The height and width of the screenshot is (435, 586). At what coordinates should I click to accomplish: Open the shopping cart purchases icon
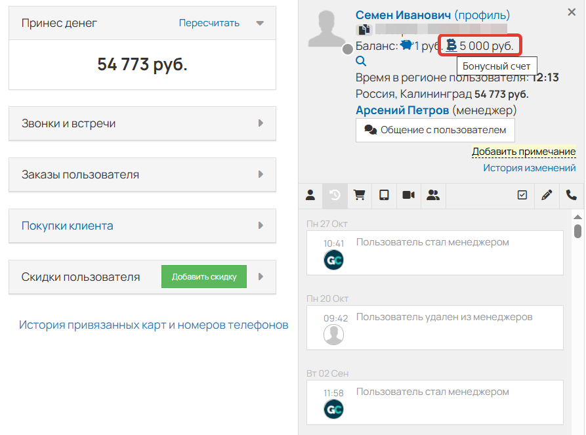pyautogui.click(x=359, y=196)
